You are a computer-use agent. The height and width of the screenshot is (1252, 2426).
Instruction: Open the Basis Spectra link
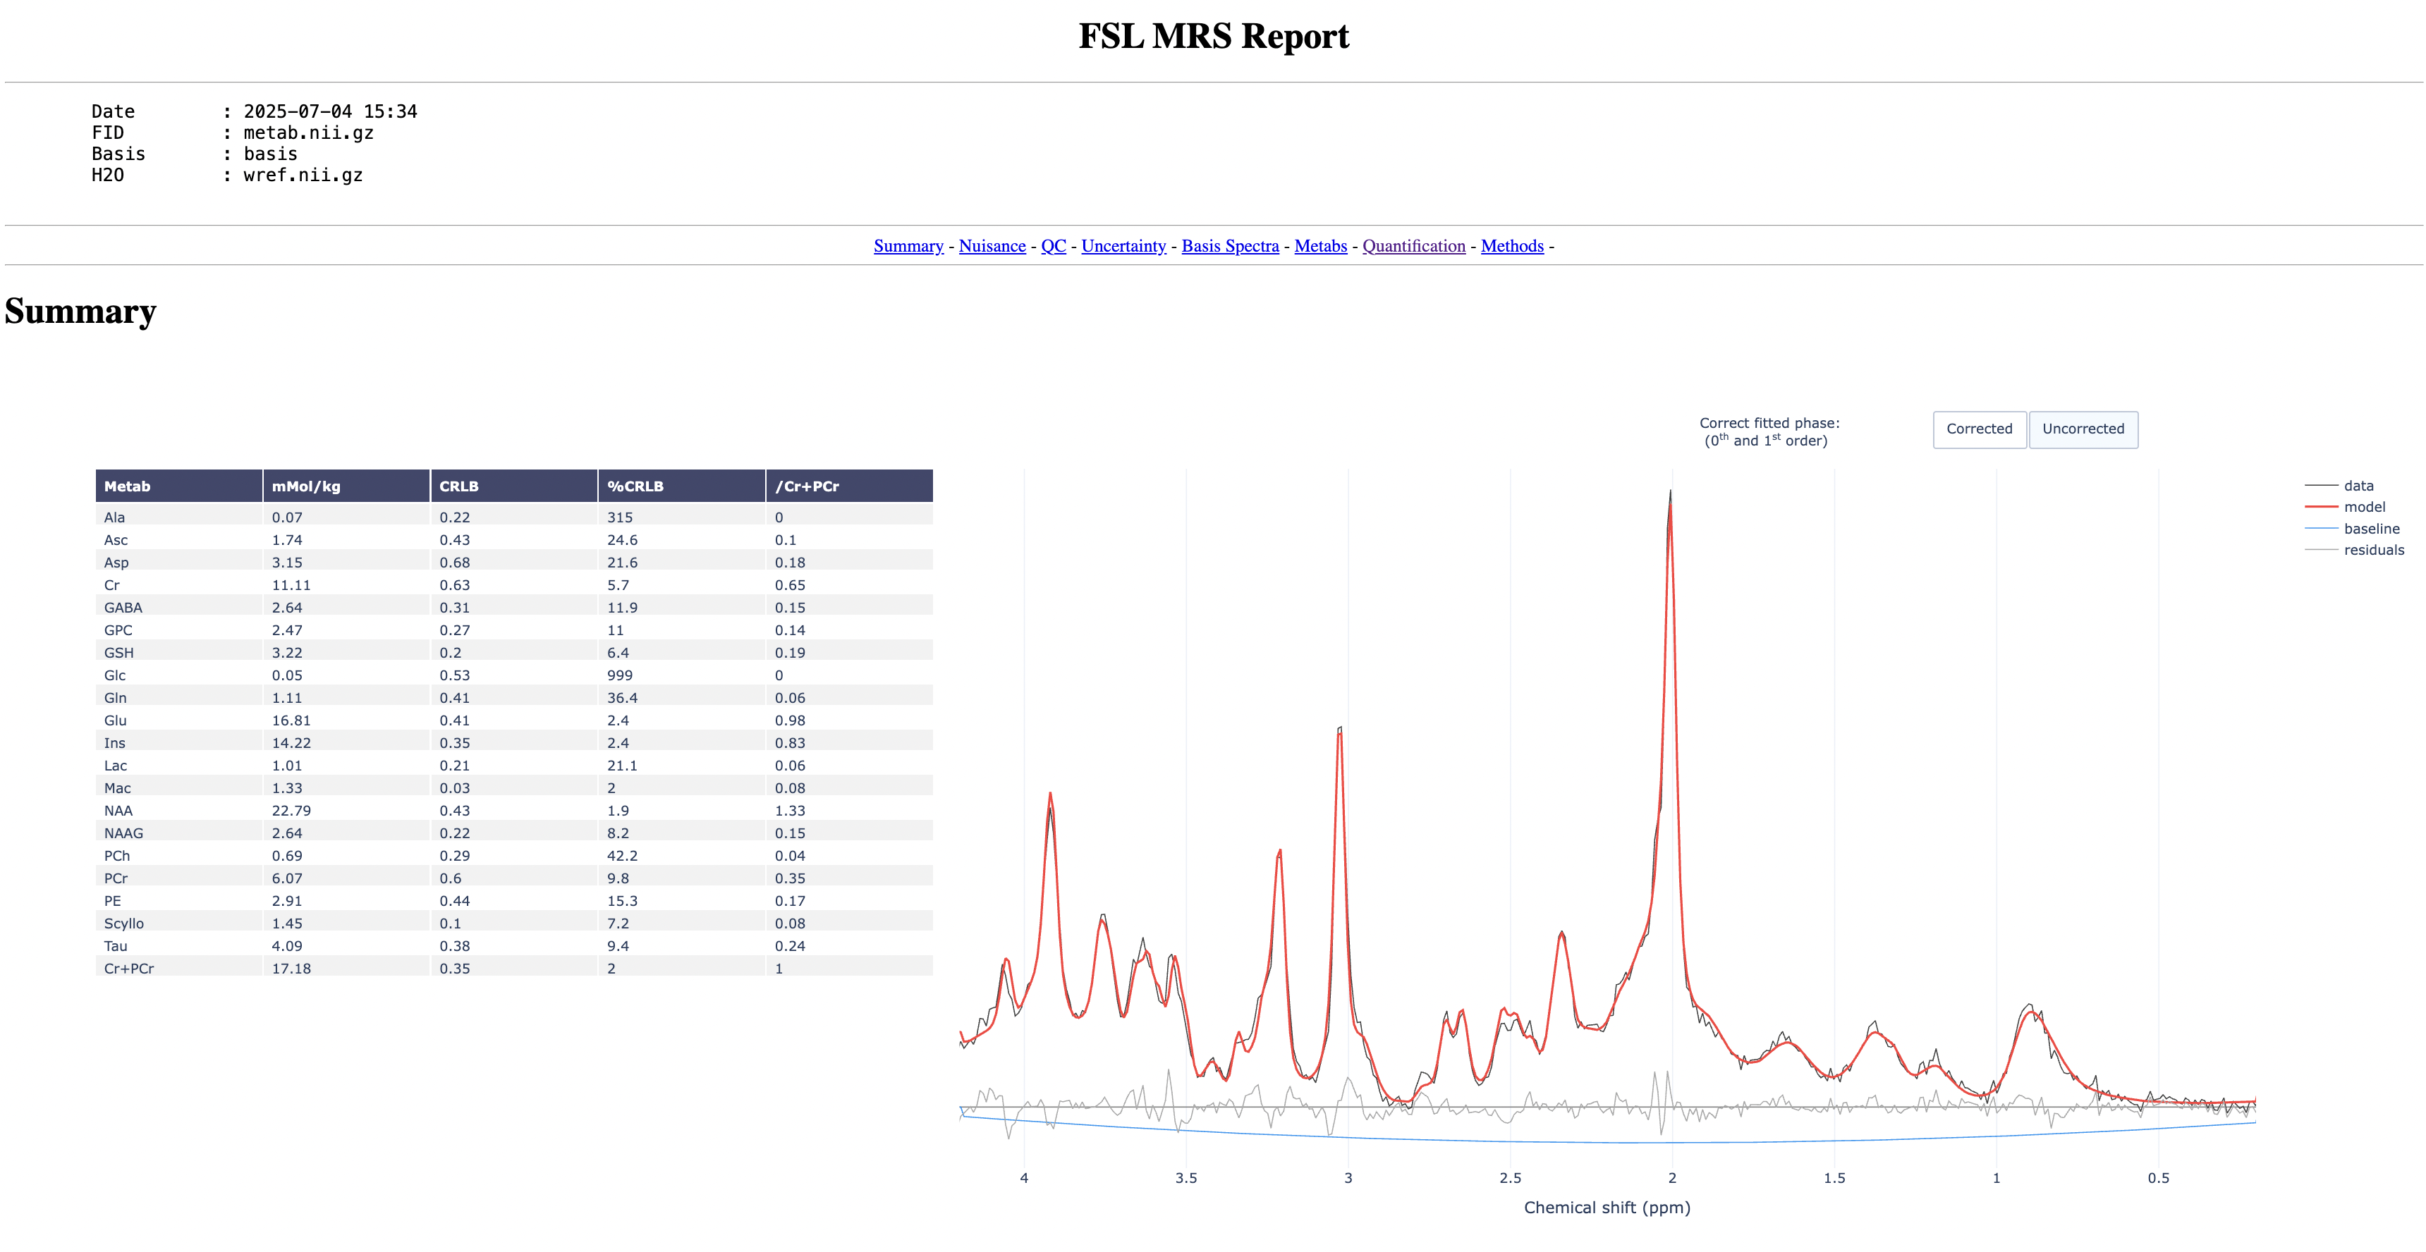pos(1230,246)
